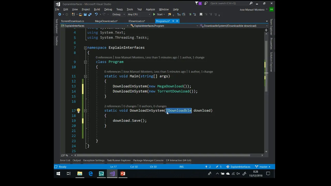Open the Debug configuration dropdown
Image resolution: width=331 pixels, height=186 pixels.
[x=119, y=14]
